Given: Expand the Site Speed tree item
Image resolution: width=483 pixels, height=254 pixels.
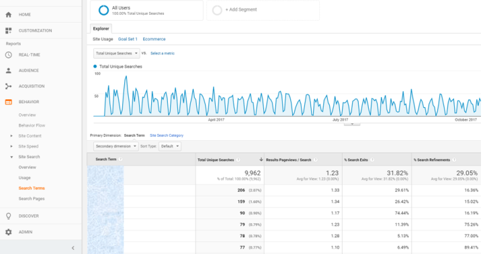Looking at the screenshot, I should 11,146.
